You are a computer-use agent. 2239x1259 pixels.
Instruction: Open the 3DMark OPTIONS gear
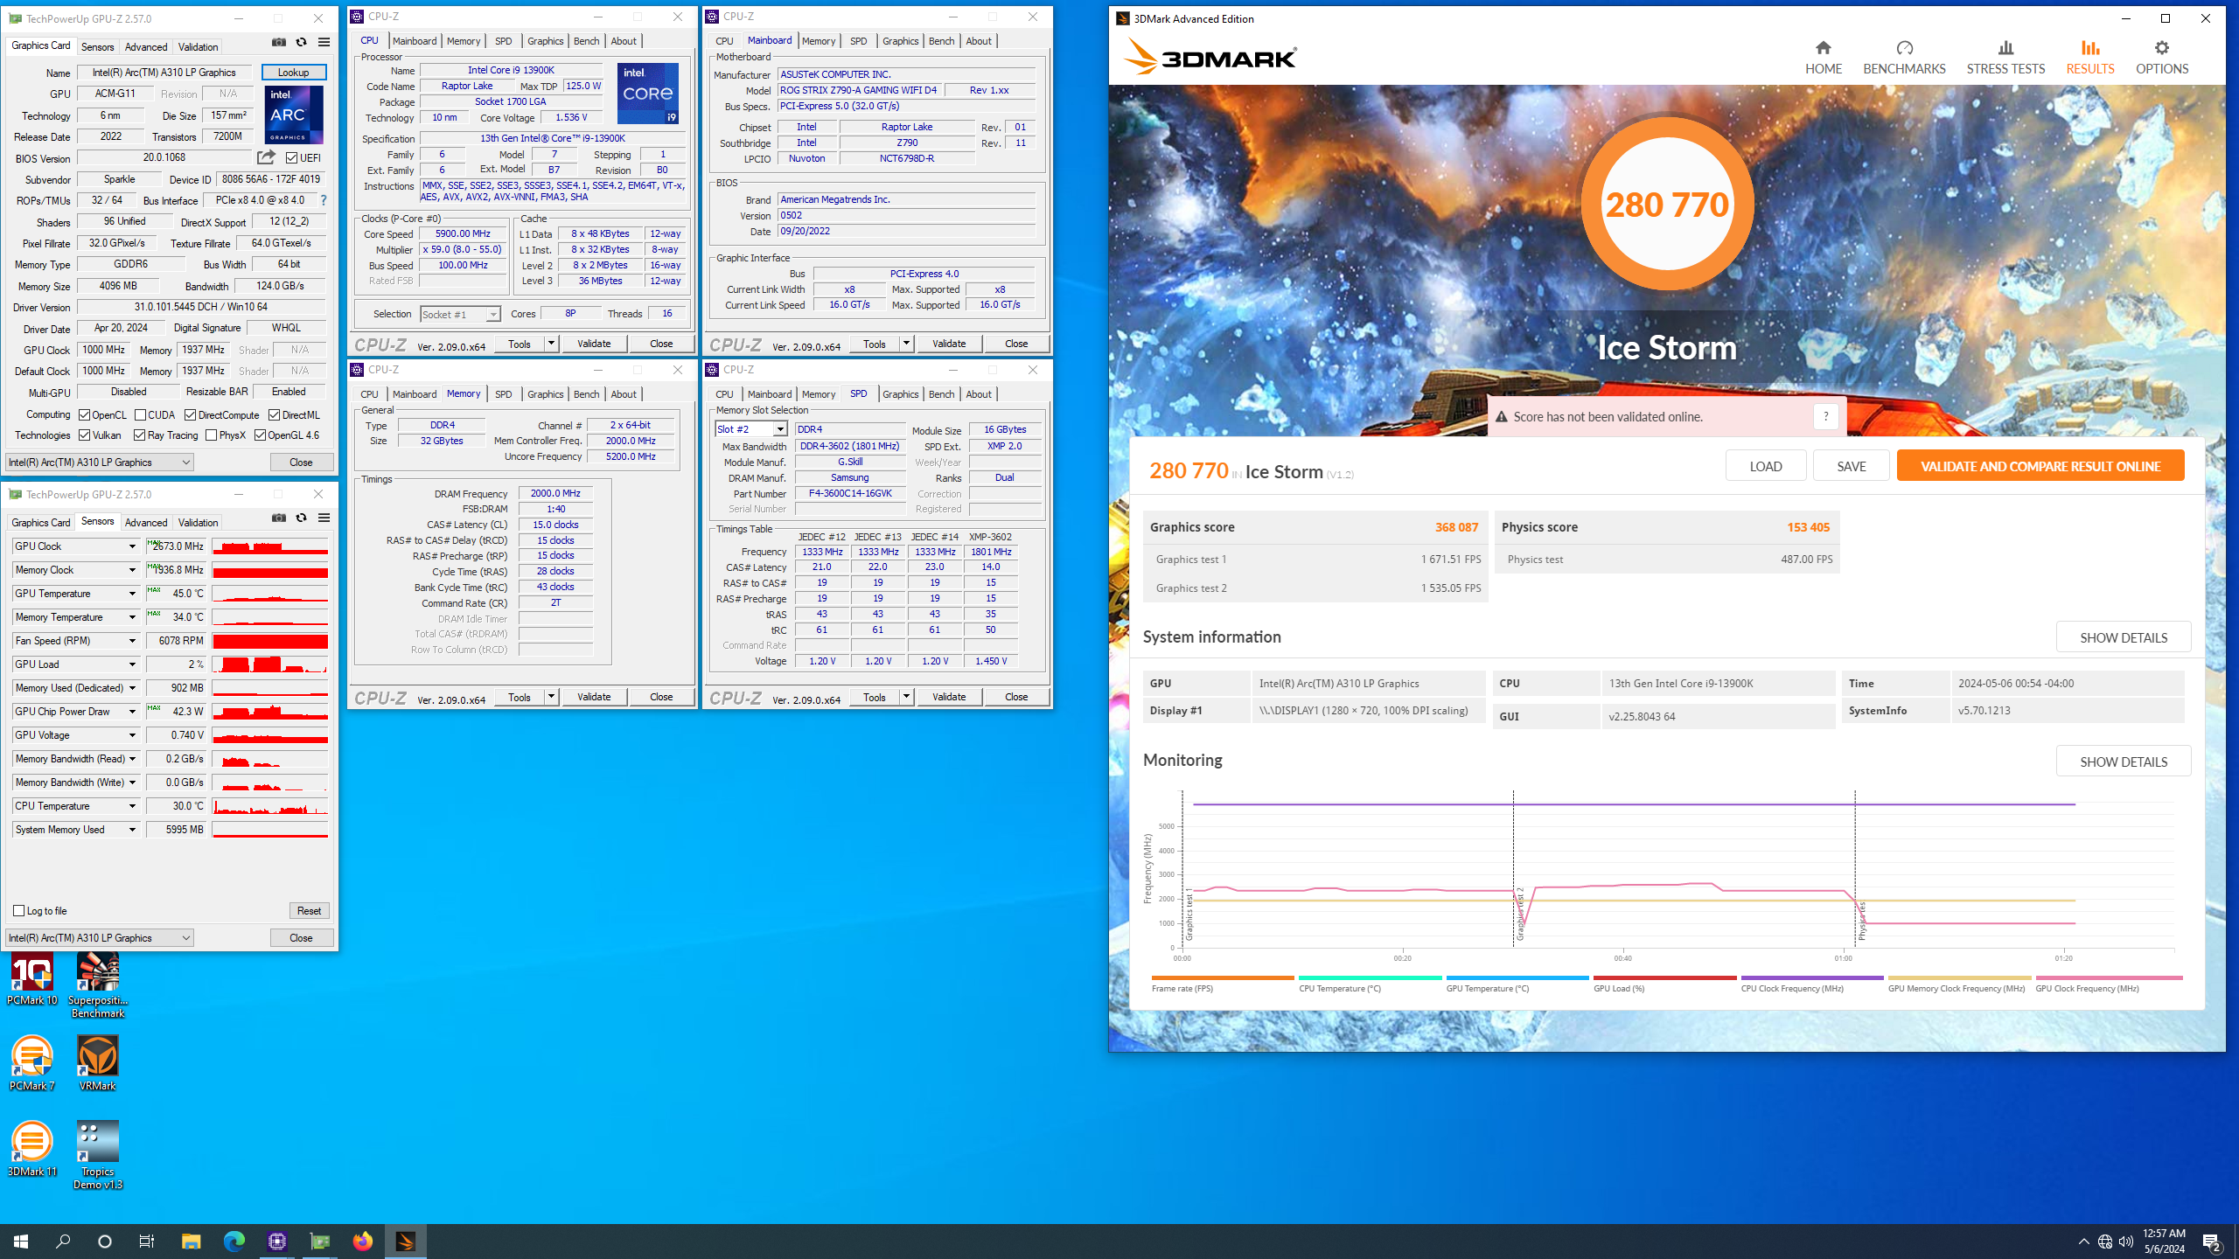(x=2162, y=58)
